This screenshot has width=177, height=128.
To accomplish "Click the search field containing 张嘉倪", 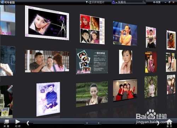I will 129,2.
